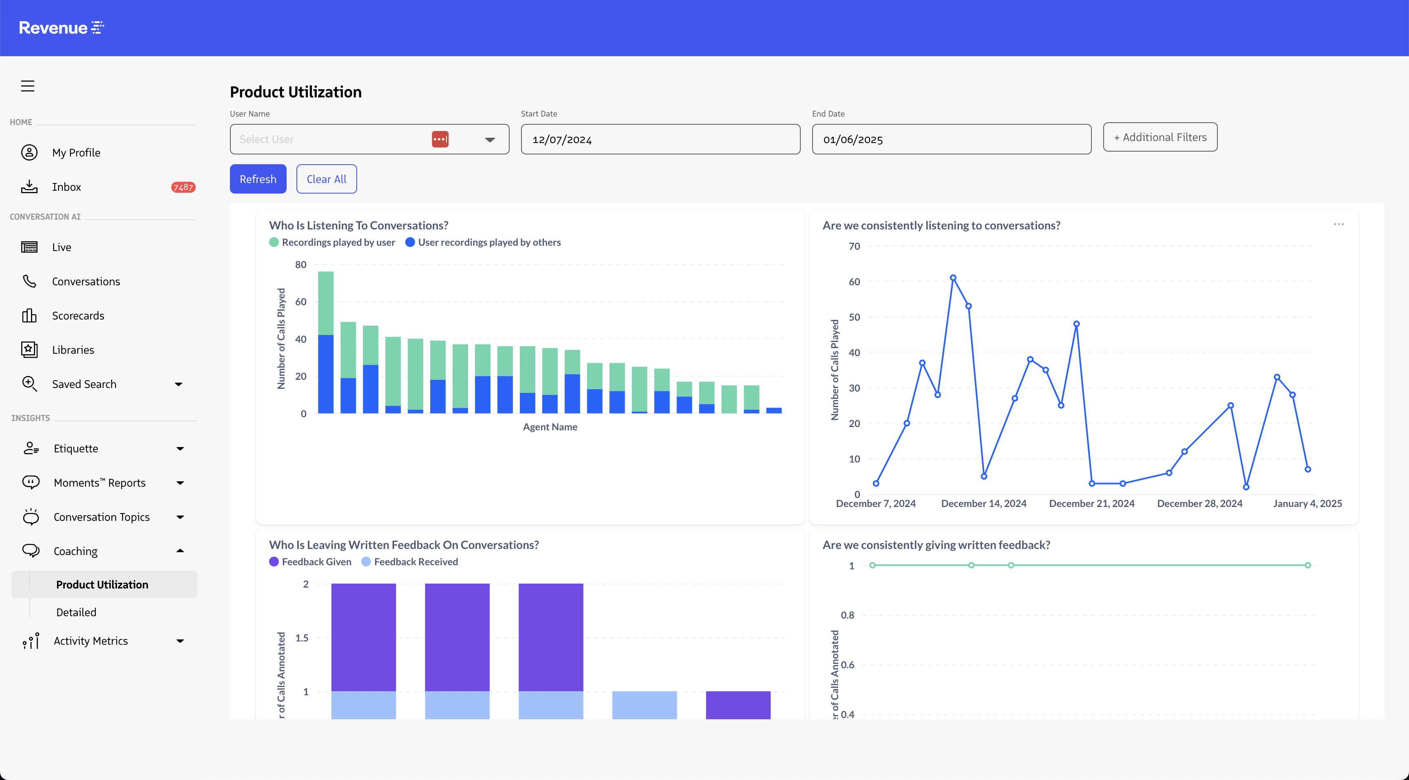Open the hamburger menu icon

(28, 86)
